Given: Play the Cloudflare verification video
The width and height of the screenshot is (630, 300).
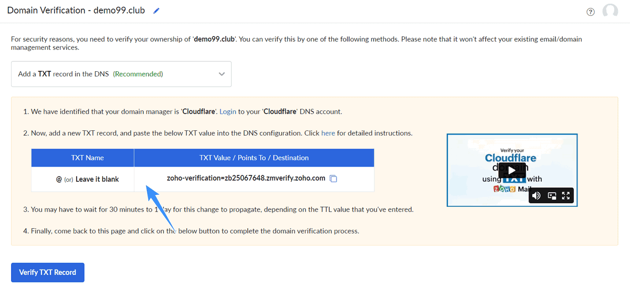Looking at the screenshot, I should click(512, 170).
